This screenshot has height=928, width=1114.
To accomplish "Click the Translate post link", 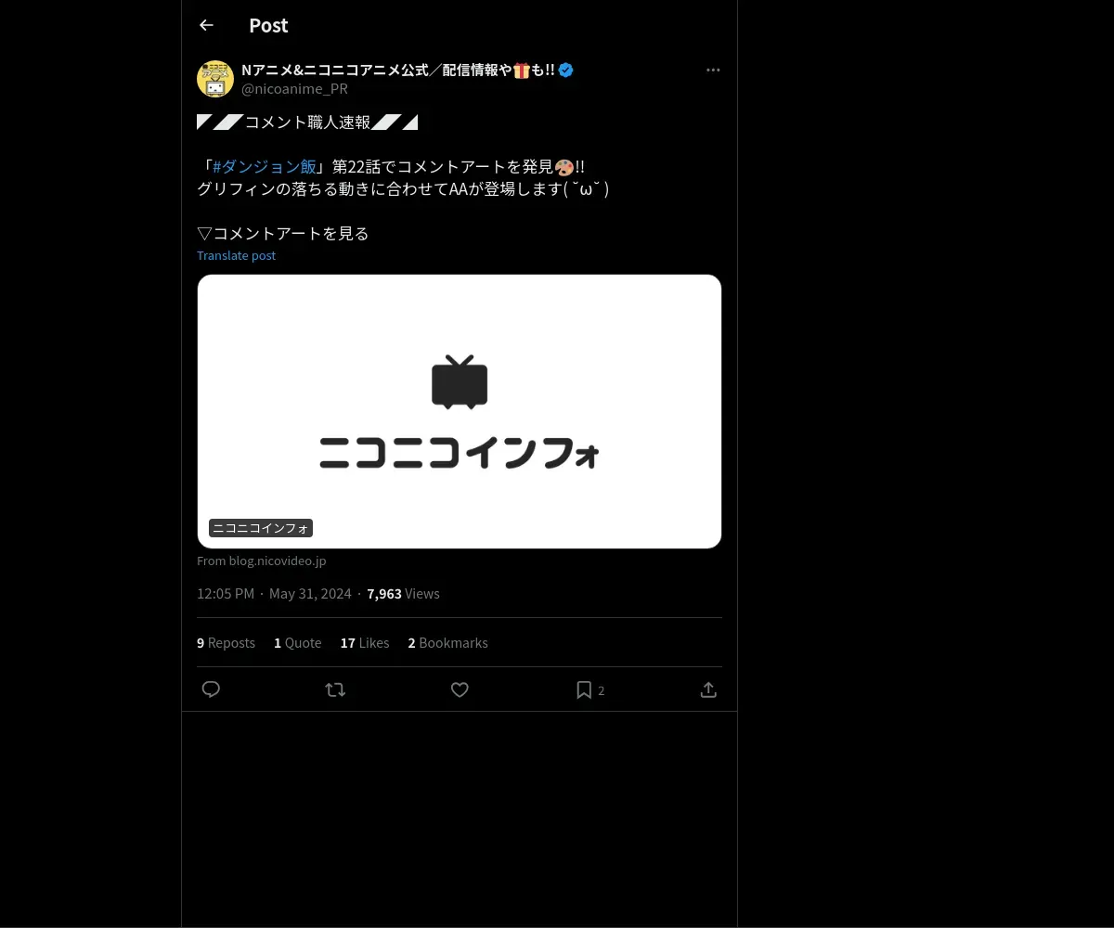I will tap(236, 255).
